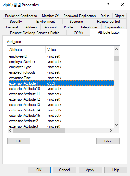This screenshot has height=176, width=130.
Task: Select the COM+ tab
Action: tap(78, 33)
